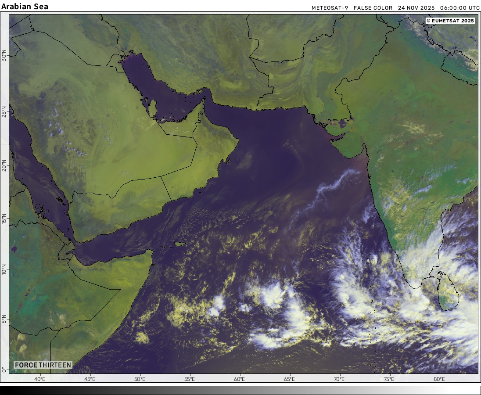Click the 06:00:00 UTC timestamp
The height and width of the screenshot is (395, 481).
coord(460,8)
